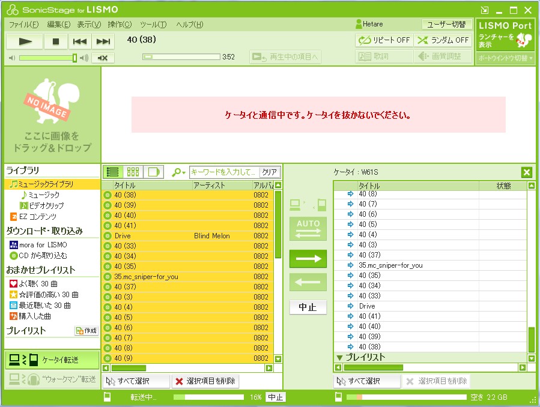Viewport: 540px width, 407px height.
Task: Skip to previous track
Action: point(79,41)
